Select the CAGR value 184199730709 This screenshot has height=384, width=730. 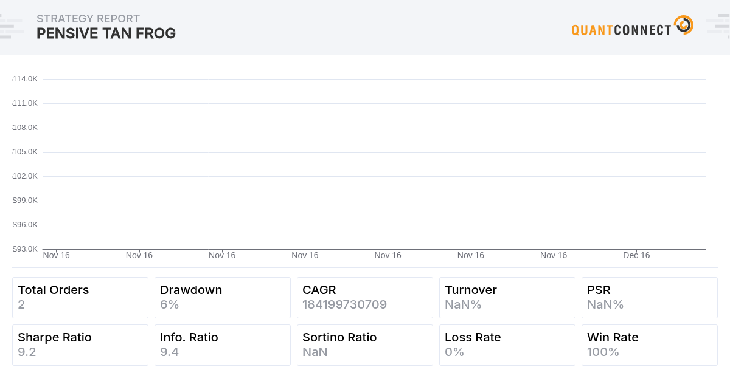(344, 304)
